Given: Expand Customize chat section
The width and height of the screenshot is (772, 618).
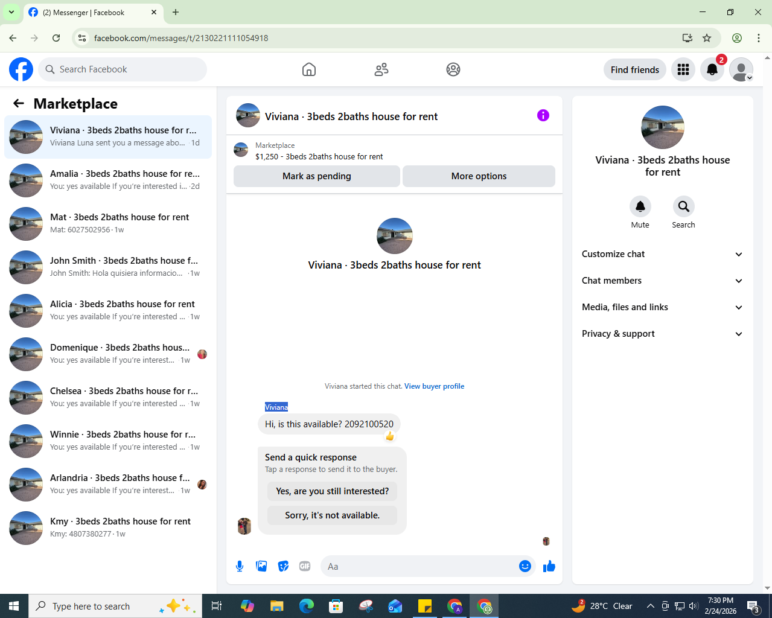Looking at the screenshot, I should [x=663, y=254].
